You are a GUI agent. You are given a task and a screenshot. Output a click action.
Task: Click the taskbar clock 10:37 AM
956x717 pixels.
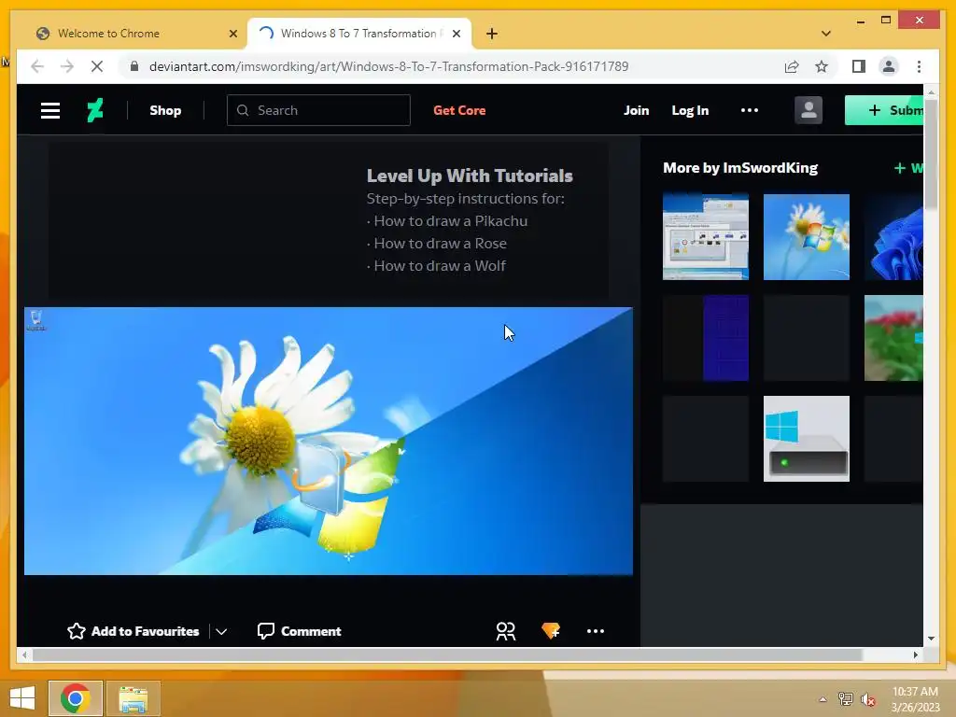pyautogui.click(x=915, y=698)
